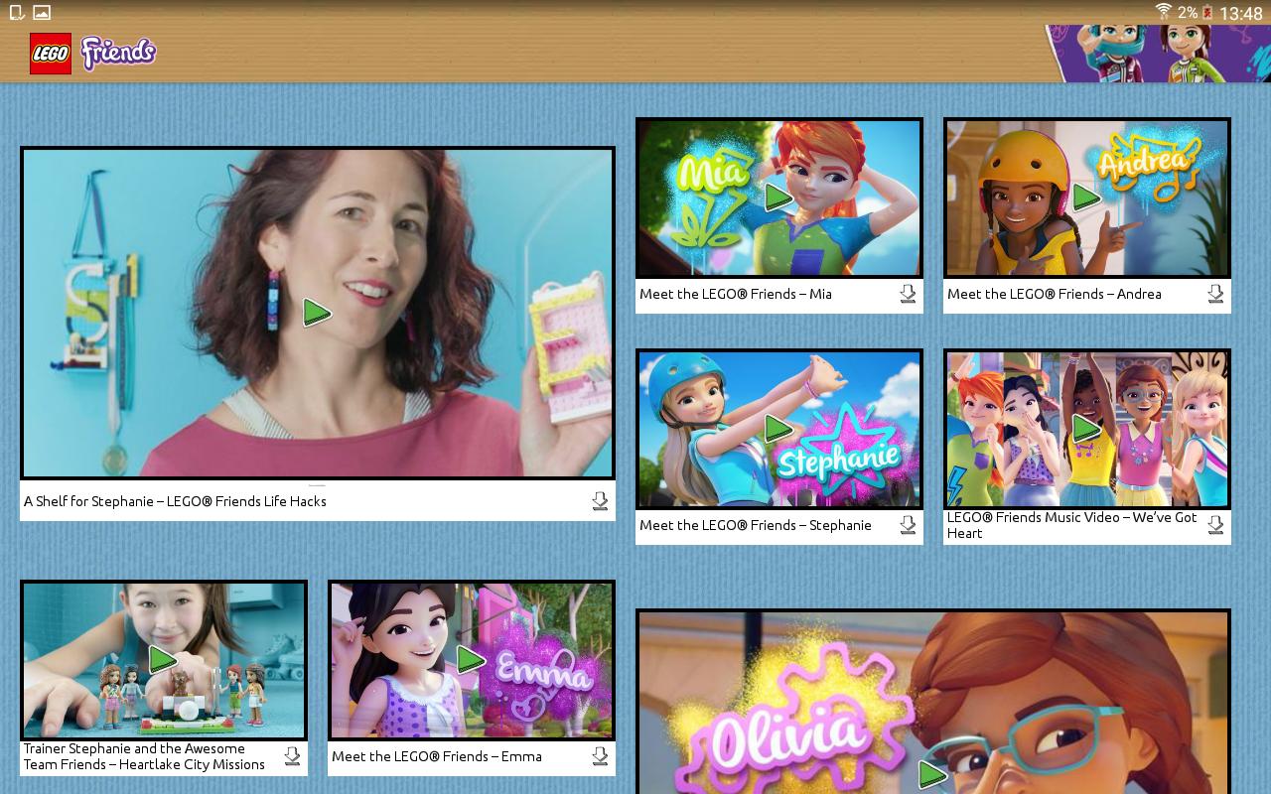1271x794 pixels.
Task: Open the LEGO logo in the header
Action: pyautogui.click(x=51, y=54)
